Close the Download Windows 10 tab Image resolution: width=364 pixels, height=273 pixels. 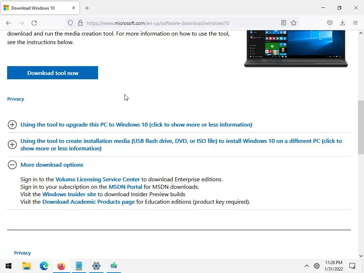pos(74,8)
